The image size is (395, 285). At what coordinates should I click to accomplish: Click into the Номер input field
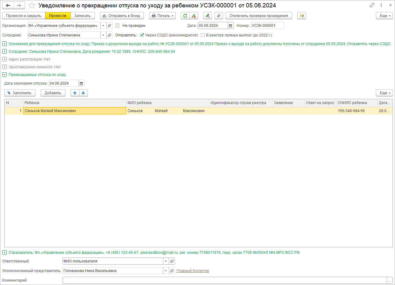[267, 26]
